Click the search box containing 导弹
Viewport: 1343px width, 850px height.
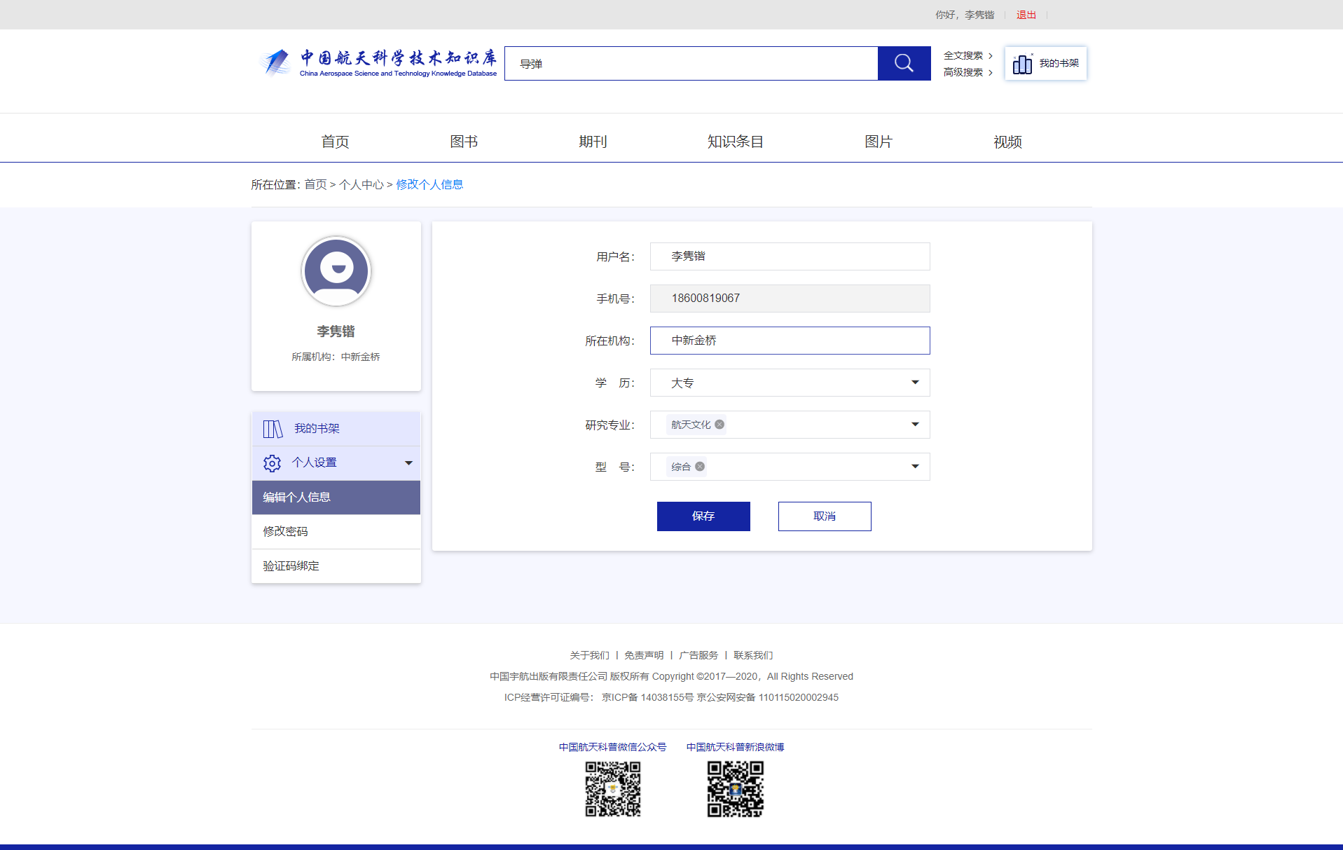click(691, 63)
